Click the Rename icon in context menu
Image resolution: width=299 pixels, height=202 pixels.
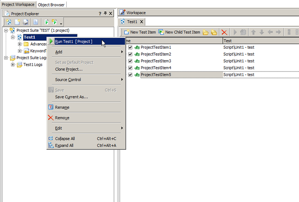pyautogui.click(x=50, y=107)
